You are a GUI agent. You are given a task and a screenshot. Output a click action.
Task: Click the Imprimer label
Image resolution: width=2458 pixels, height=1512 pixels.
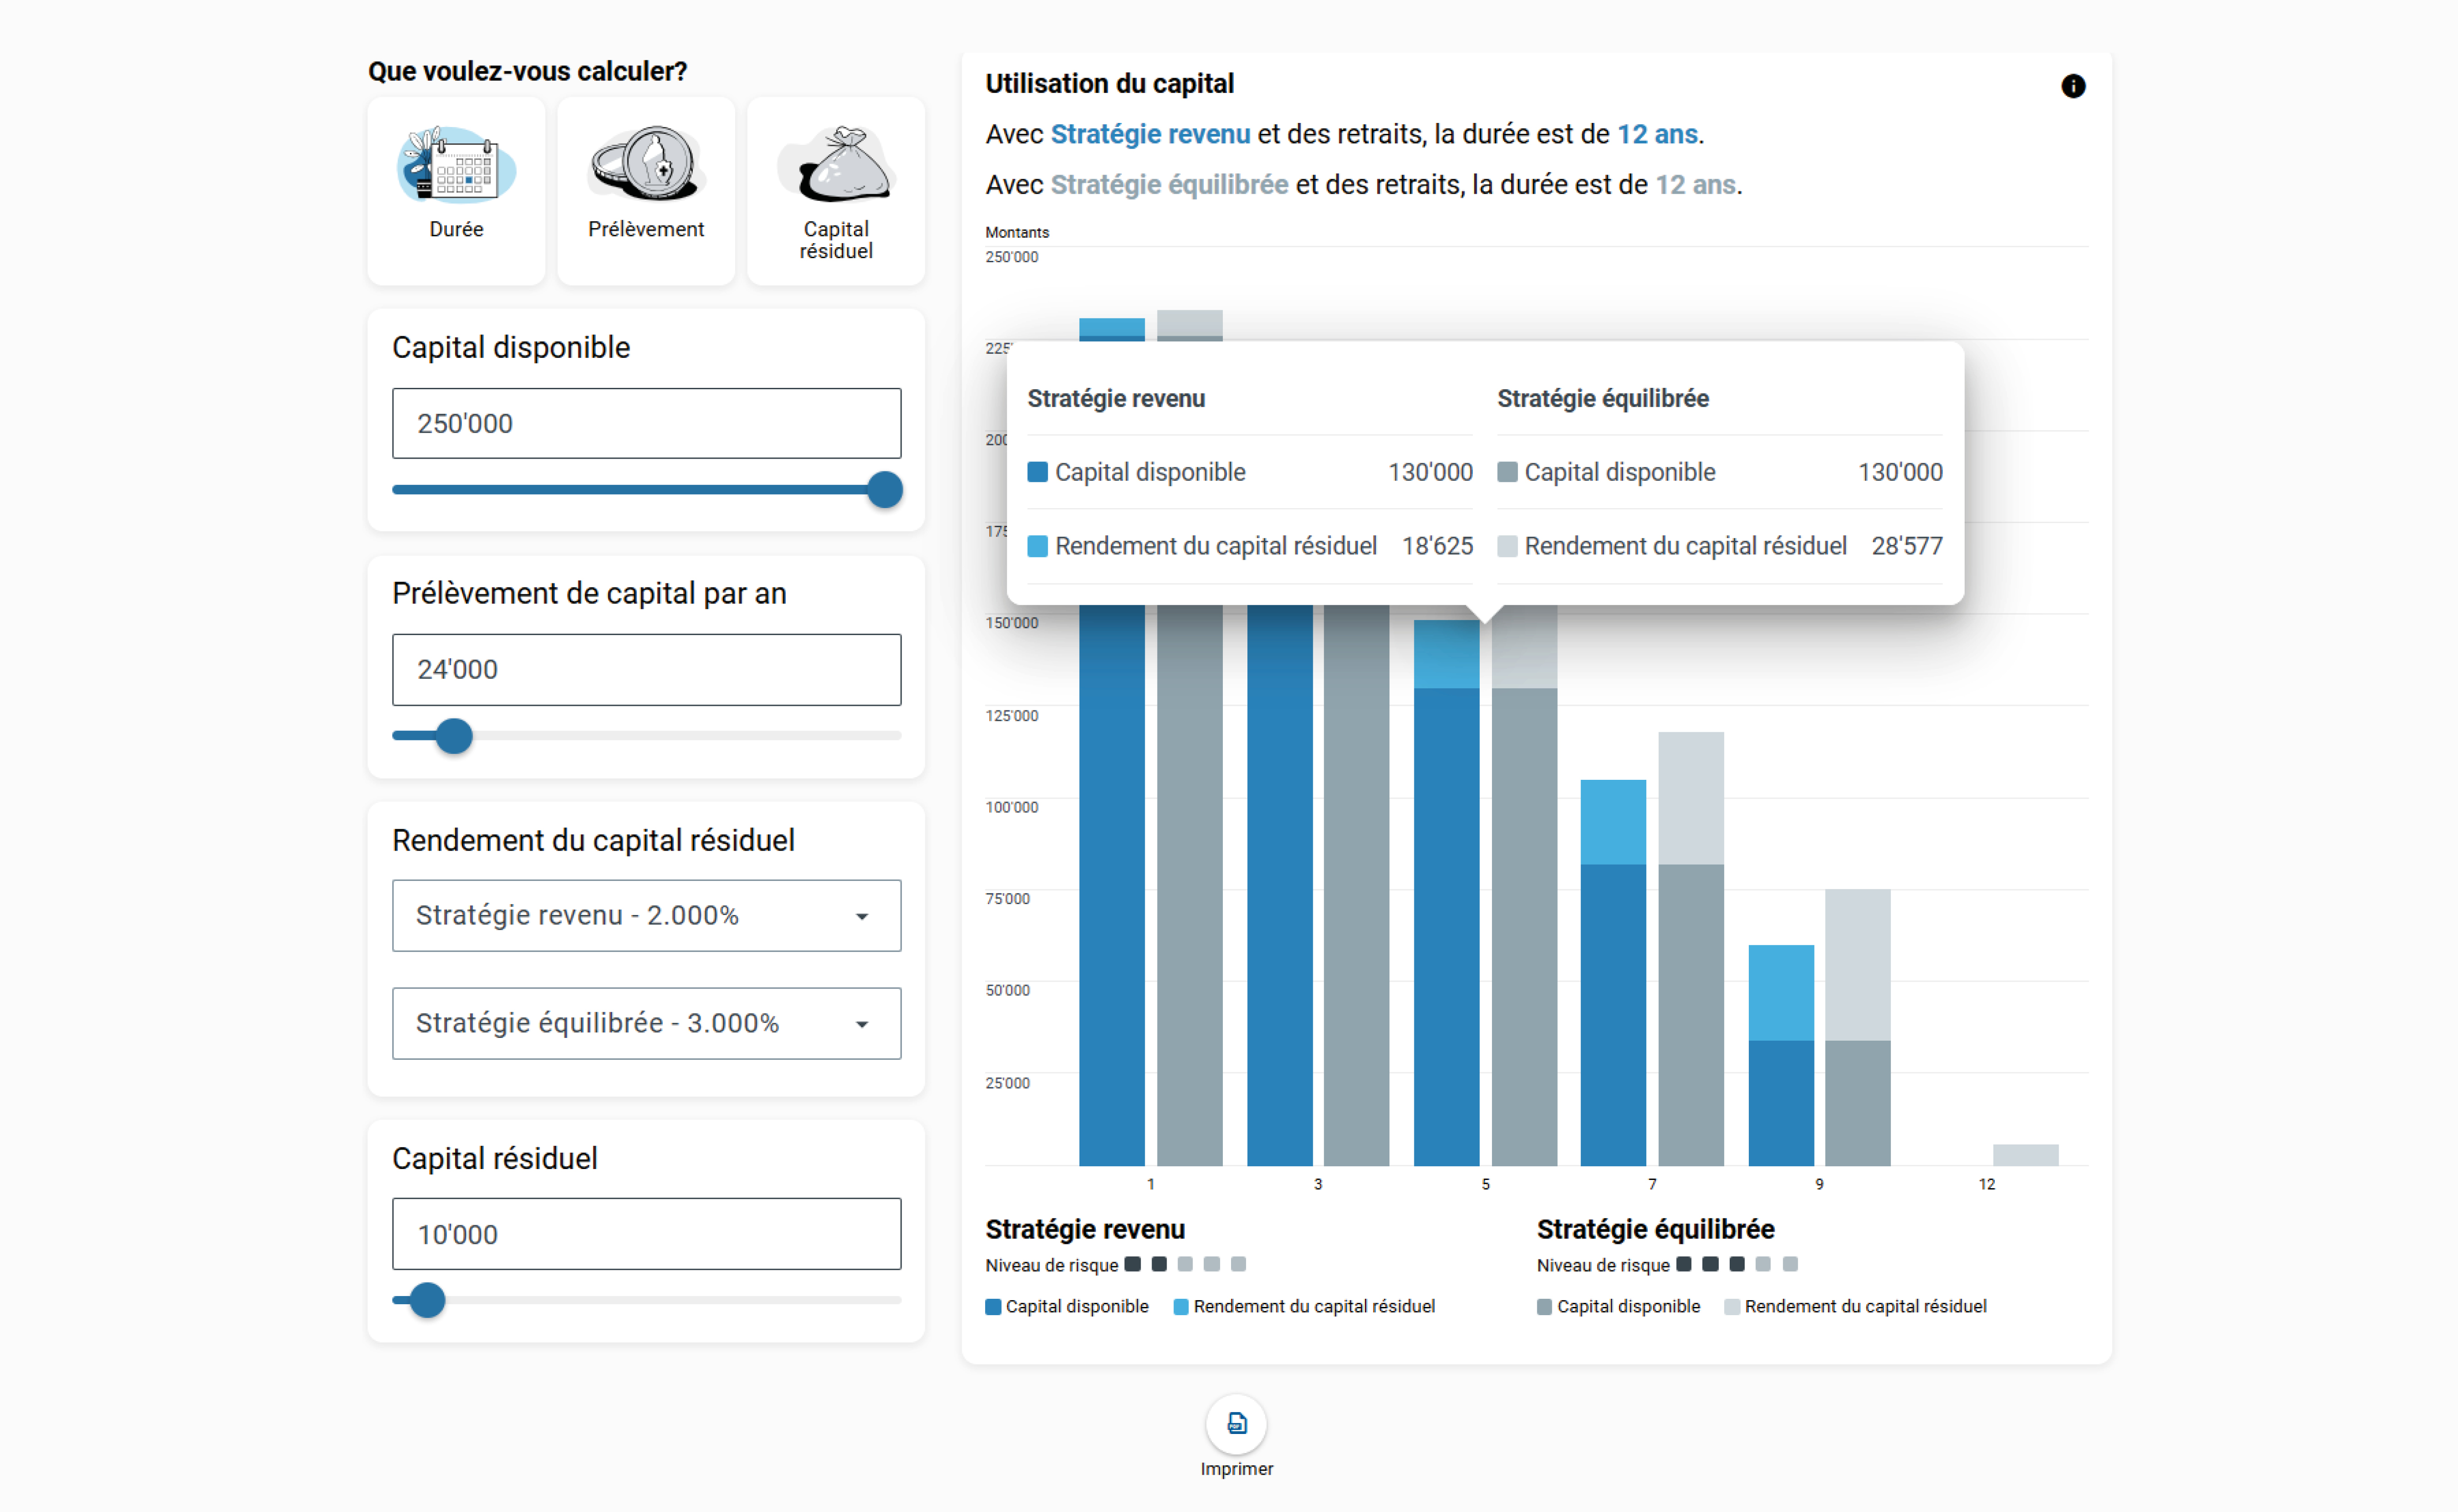pos(1236,1469)
